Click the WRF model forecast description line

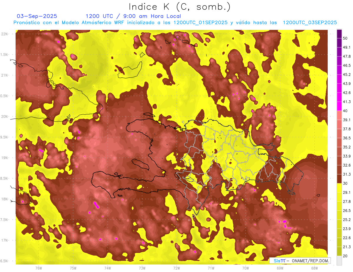click(175, 23)
